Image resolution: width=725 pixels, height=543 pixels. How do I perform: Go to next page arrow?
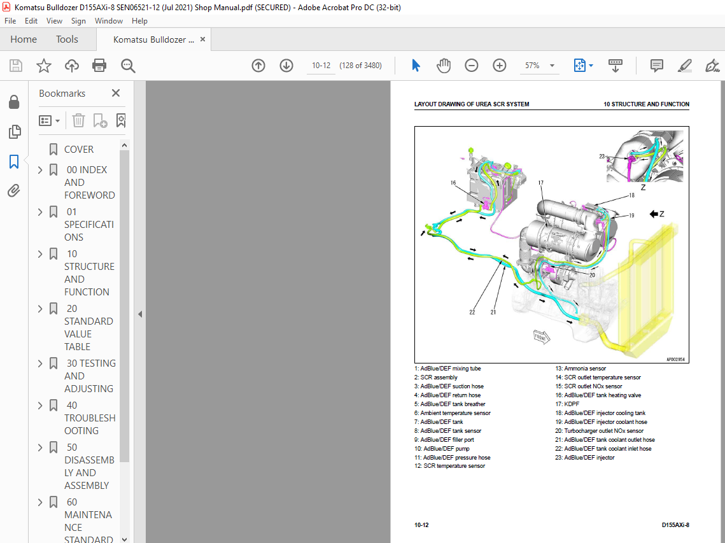(286, 66)
